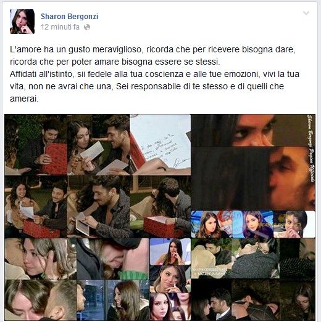Image resolution: width=321 pixels, height=322 pixels.
Task: Open the photo of couple laughing over a letter
Action: click(x=36, y=207)
